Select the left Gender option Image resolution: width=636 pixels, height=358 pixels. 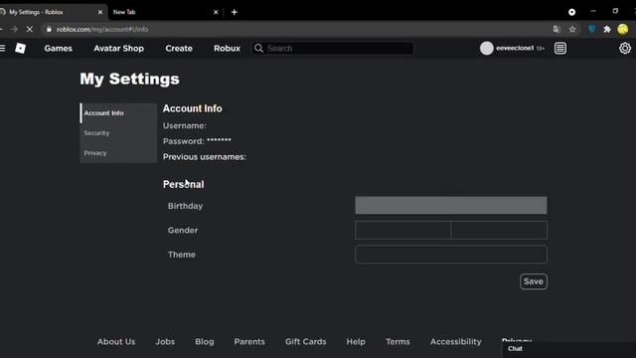(x=402, y=230)
